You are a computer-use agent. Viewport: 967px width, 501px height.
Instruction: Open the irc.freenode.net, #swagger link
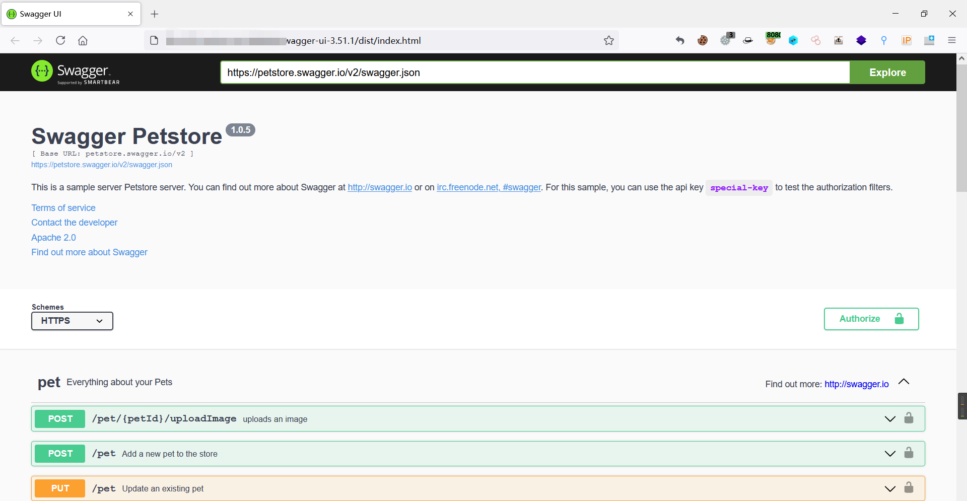coord(489,187)
